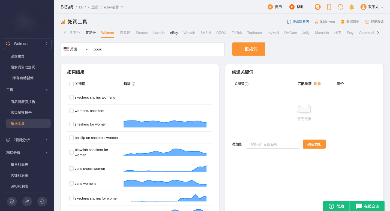Check the keyword 'vans shoes women'
Viewport: 390px width, 211px height.
click(x=71, y=168)
